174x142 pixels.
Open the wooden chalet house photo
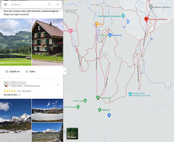[x=47, y=42]
